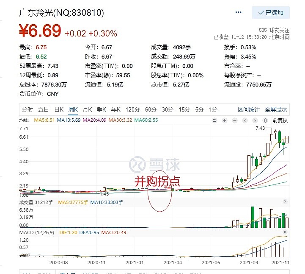Open the 前复权 adjustment dropdown

pos(280,120)
